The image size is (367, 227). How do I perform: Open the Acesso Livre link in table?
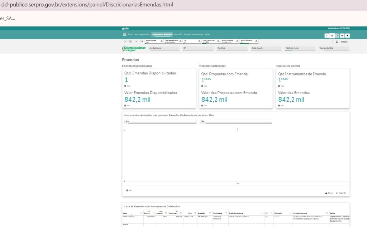[x=188, y=217]
